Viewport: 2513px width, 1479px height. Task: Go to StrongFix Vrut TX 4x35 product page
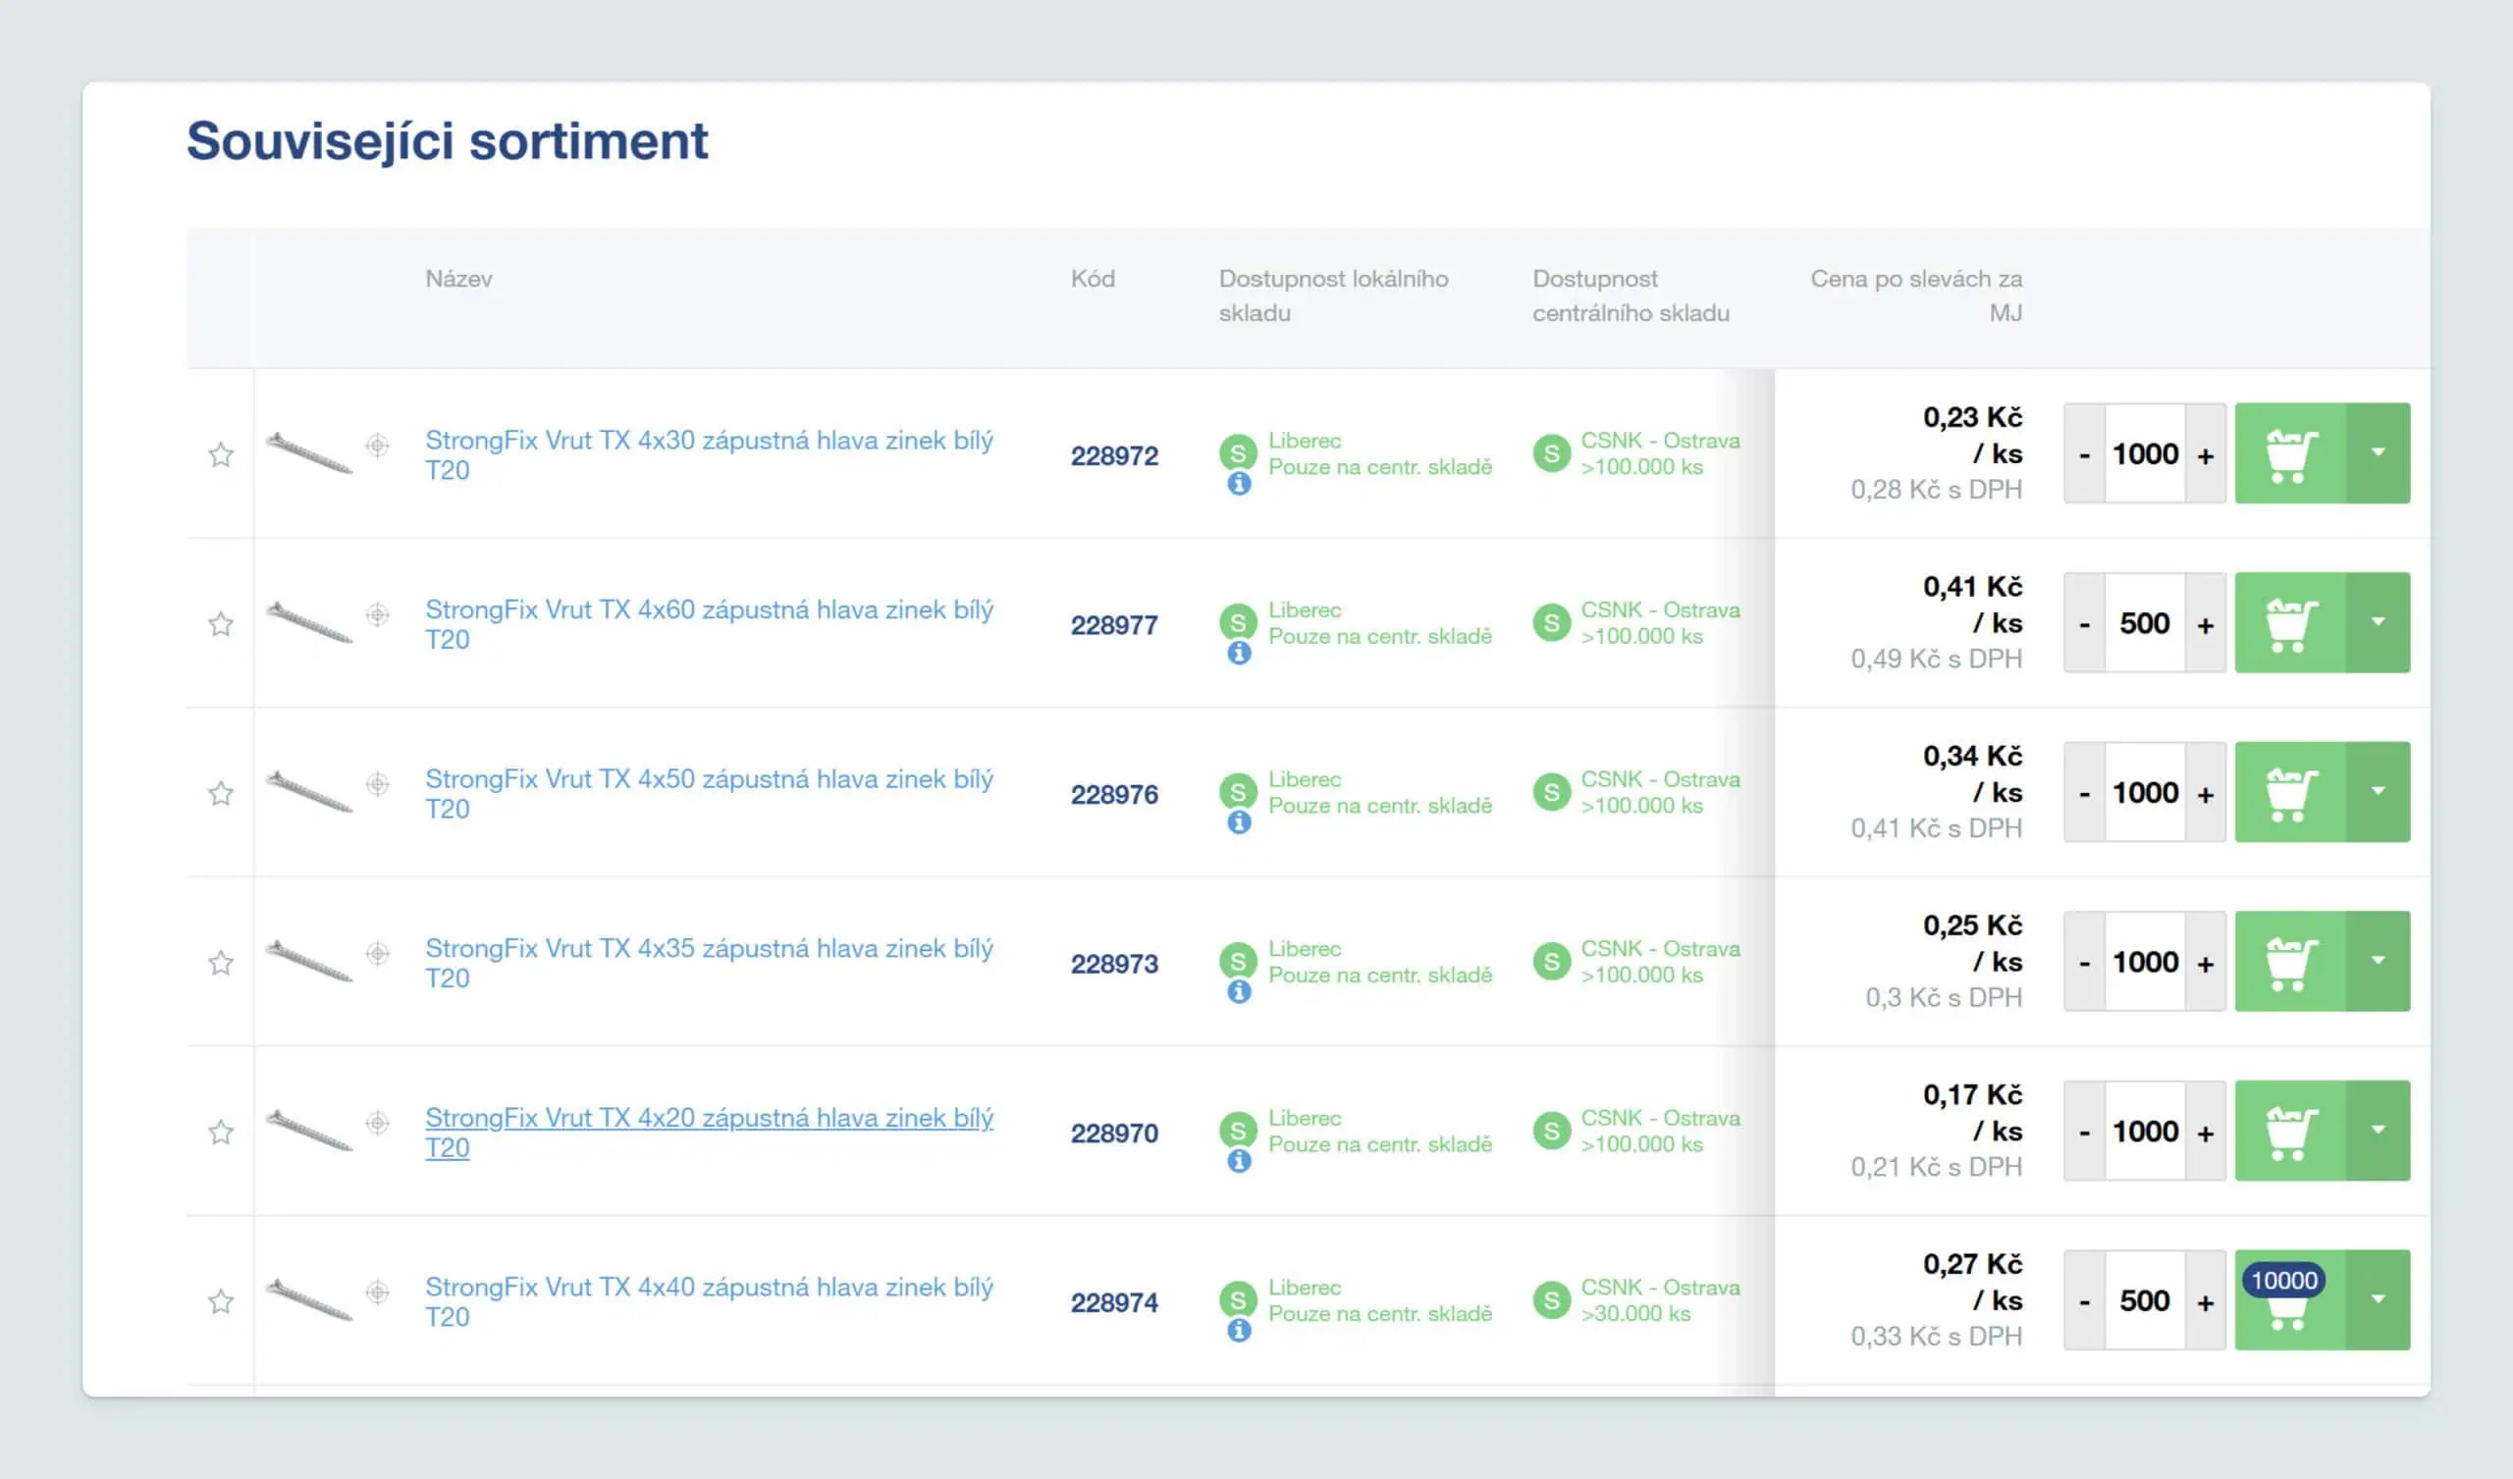709,964
